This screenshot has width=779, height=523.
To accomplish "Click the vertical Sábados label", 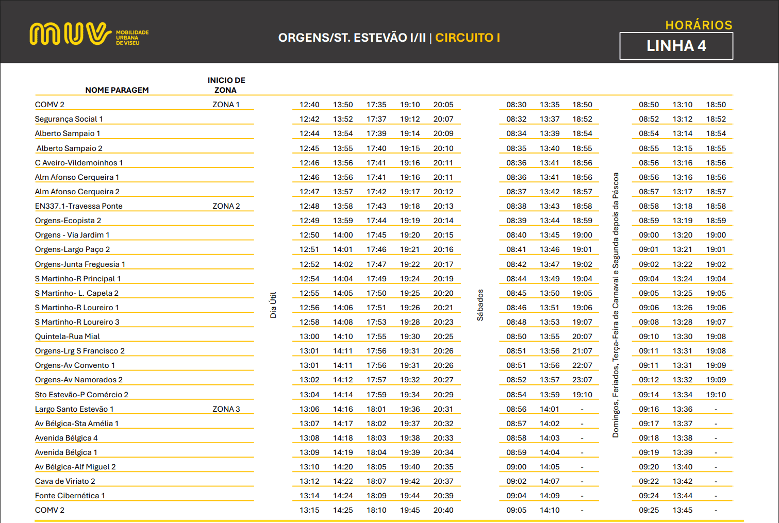I will point(480,305).
